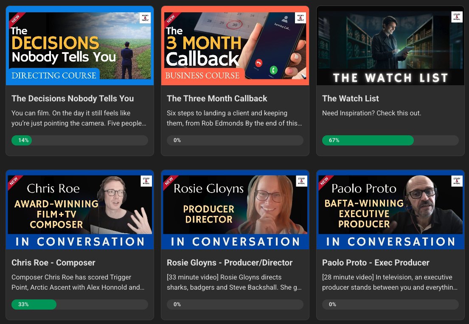Viewport: 469px width, 324px height.
Task: Click the logo badge on Watch List thumbnail
Action: [x=457, y=17]
